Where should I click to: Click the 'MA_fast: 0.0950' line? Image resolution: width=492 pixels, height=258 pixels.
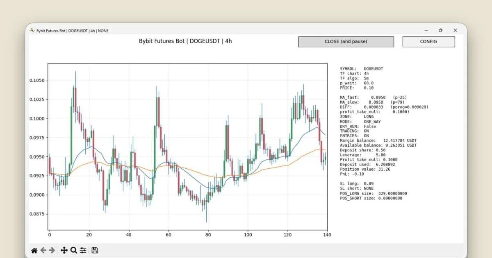click(374, 97)
